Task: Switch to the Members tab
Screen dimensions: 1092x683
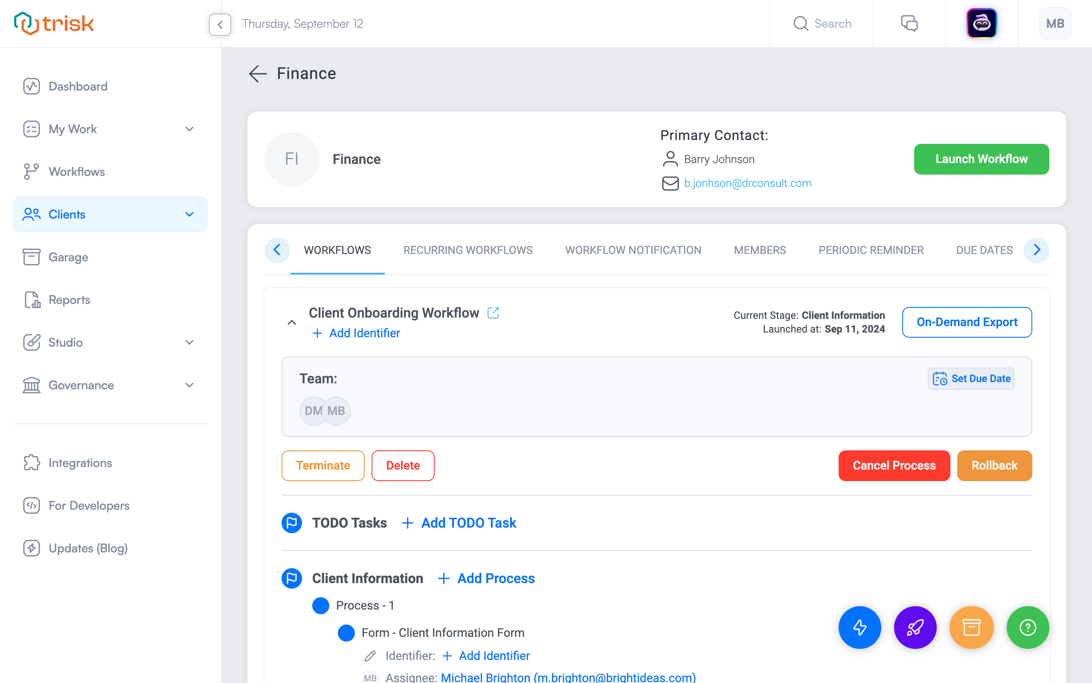Action: click(x=760, y=249)
